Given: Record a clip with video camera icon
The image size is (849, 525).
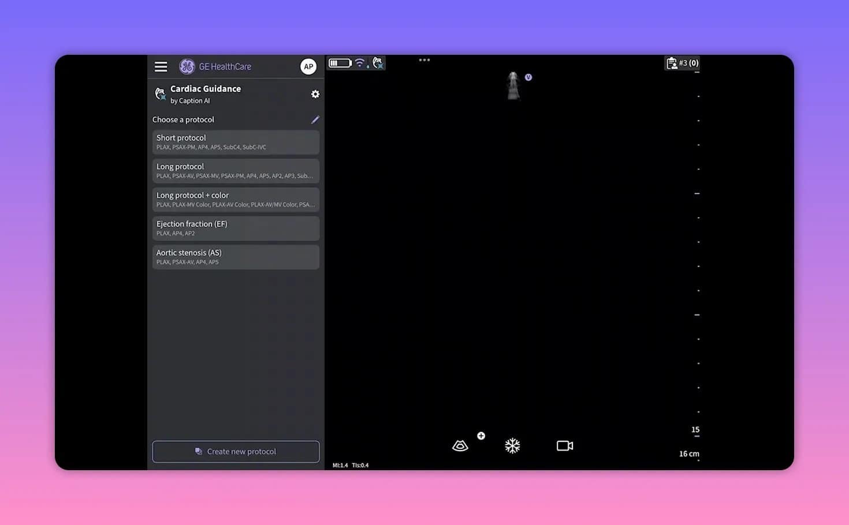Looking at the screenshot, I should (565, 445).
